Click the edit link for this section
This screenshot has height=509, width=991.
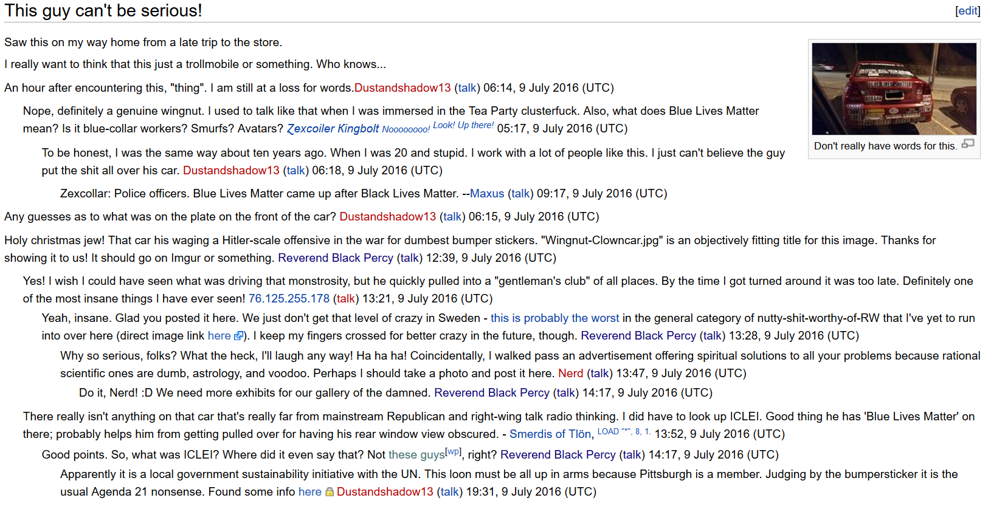(x=968, y=11)
